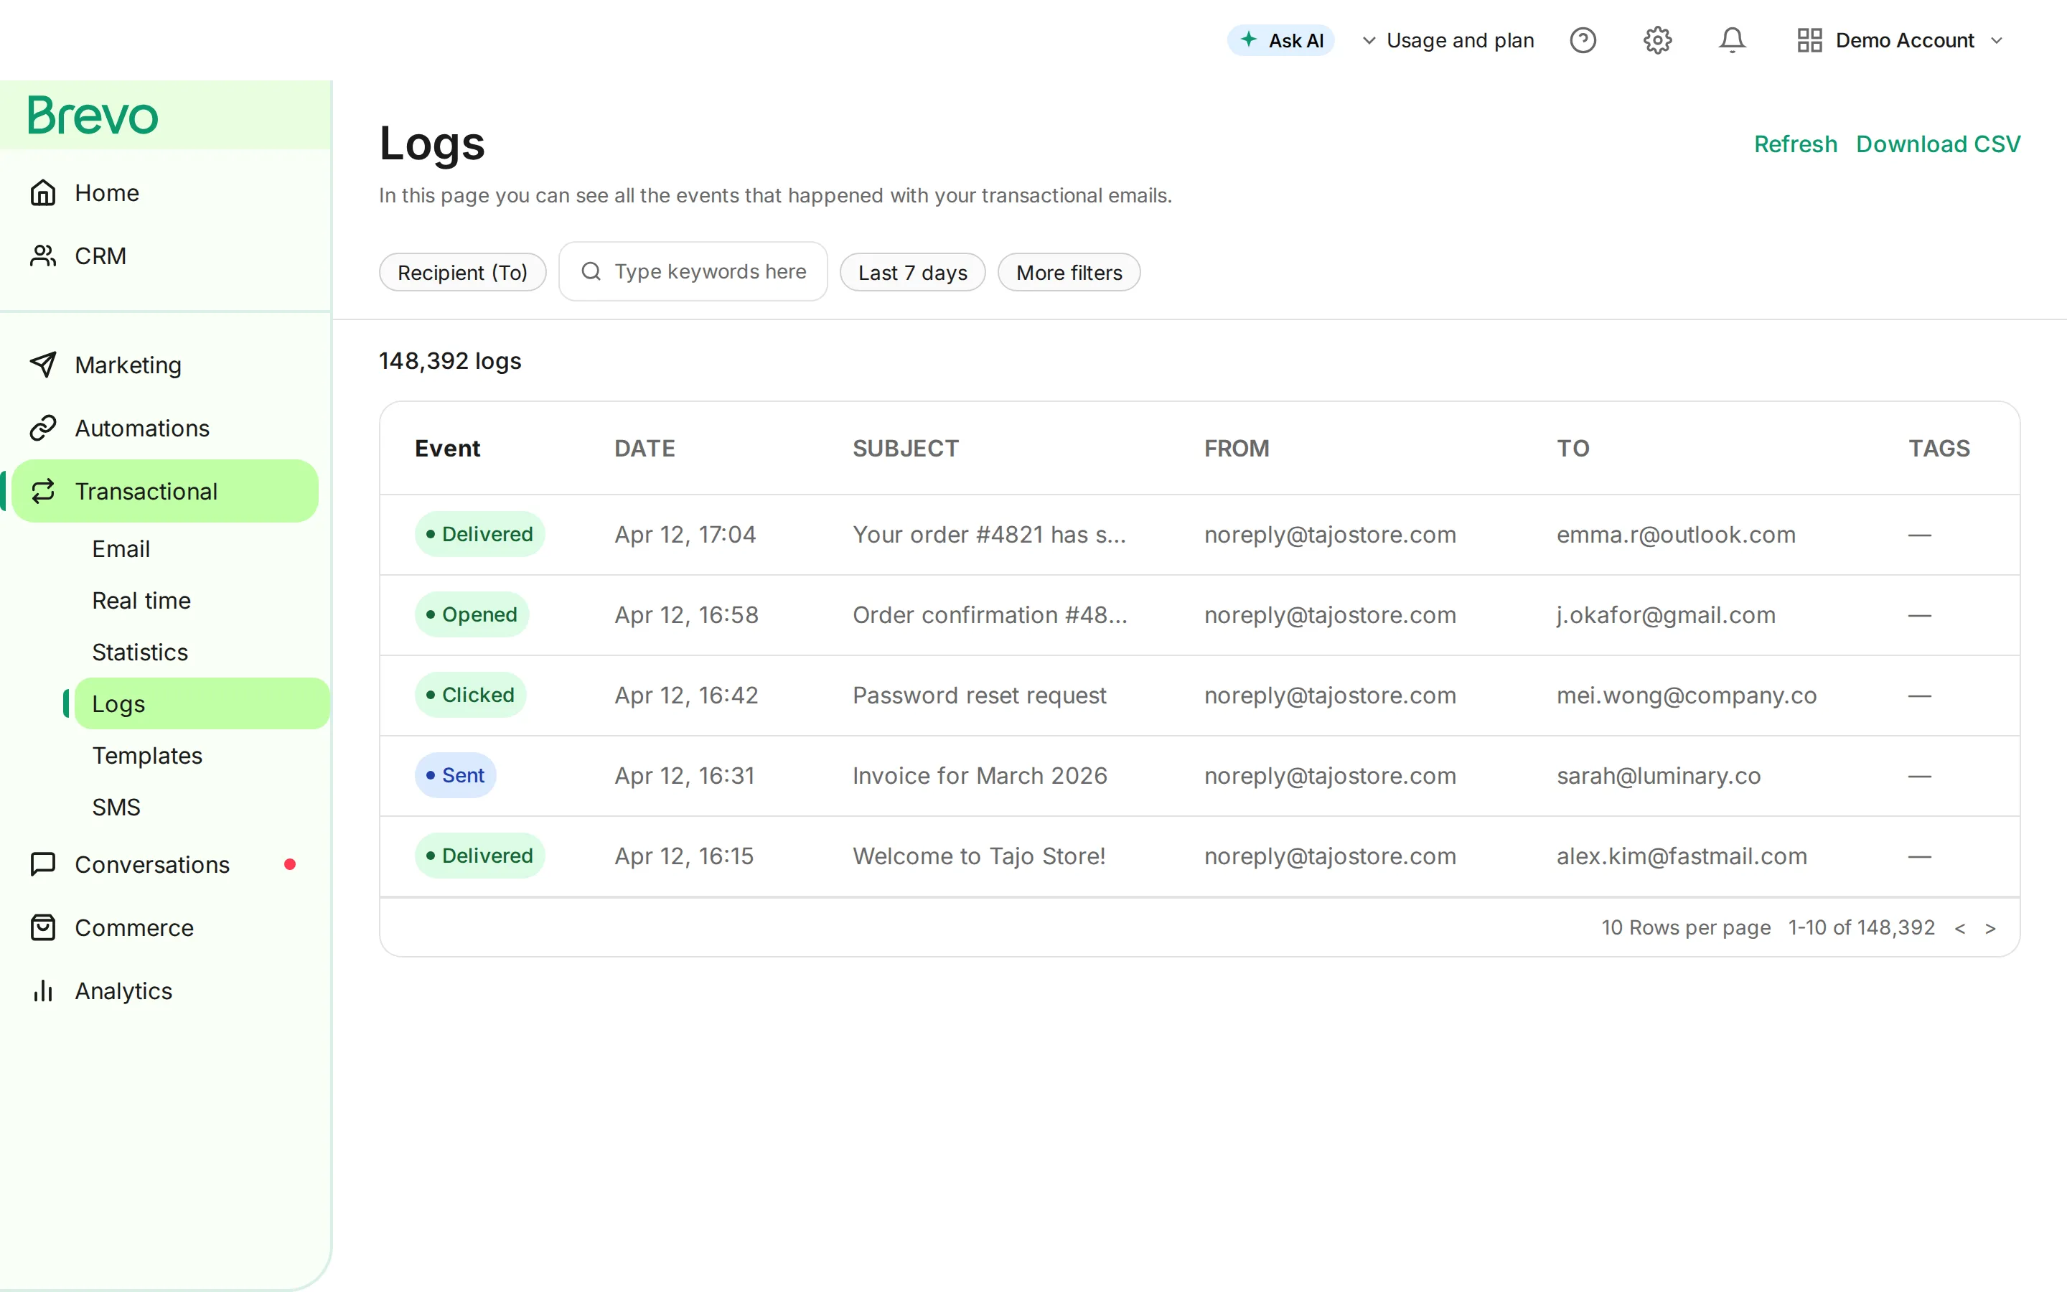Click the Delivered badge for alex.kim@fastmail.com
This screenshot has height=1292, width=2067.
[x=480, y=856]
